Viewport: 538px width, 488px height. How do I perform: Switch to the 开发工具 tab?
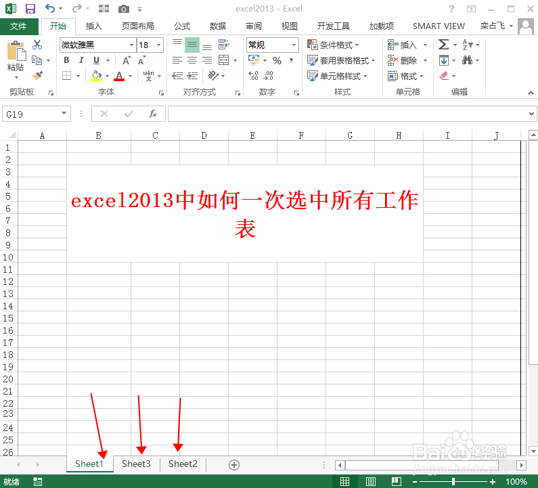[x=333, y=26]
